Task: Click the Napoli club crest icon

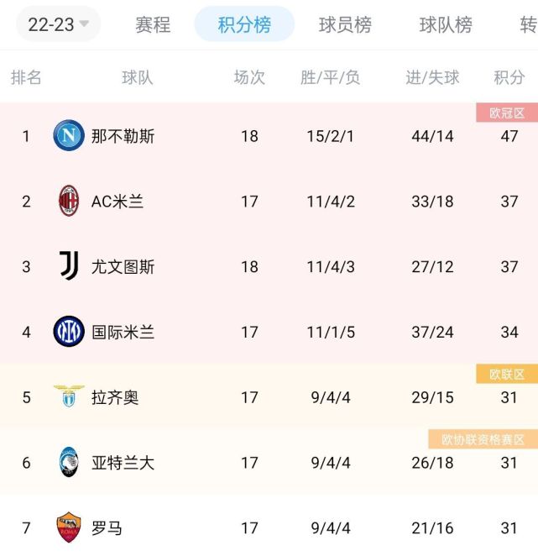Action: (x=69, y=136)
